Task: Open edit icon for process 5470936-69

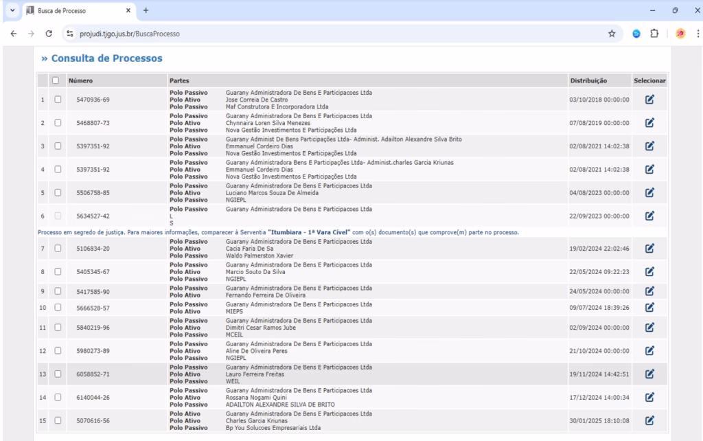Action: pyautogui.click(x=649, y=100)
